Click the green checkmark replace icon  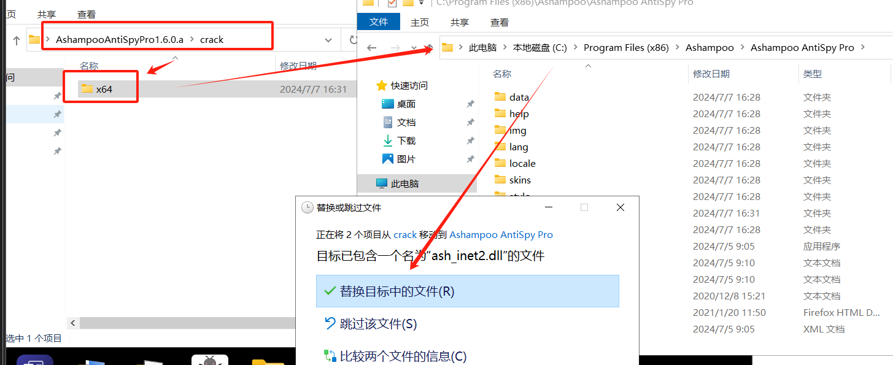330,291
